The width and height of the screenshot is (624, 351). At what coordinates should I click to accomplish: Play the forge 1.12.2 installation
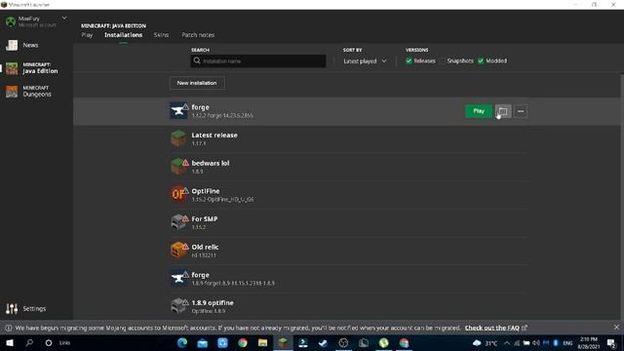tap(479, 111)
